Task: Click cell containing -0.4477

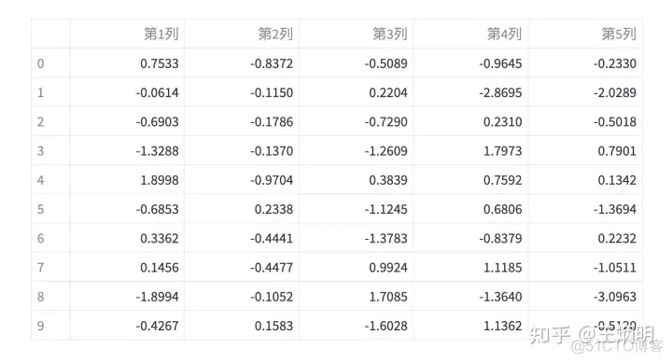Action: (242, 267)
